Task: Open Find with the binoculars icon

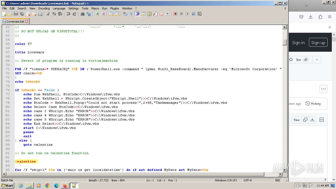Action: tap(82, 14)
